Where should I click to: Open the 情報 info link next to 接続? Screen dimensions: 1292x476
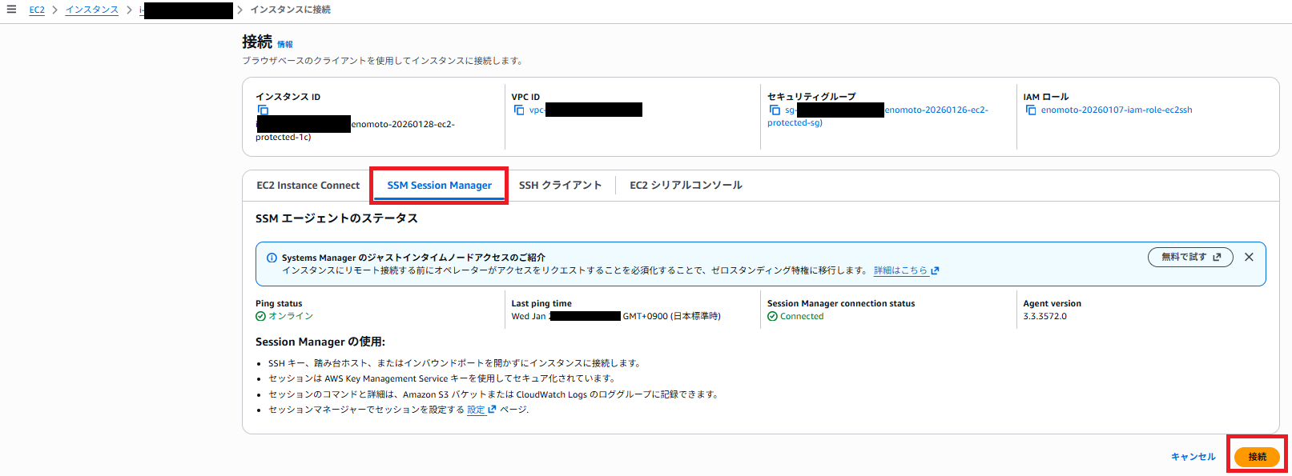285,45
